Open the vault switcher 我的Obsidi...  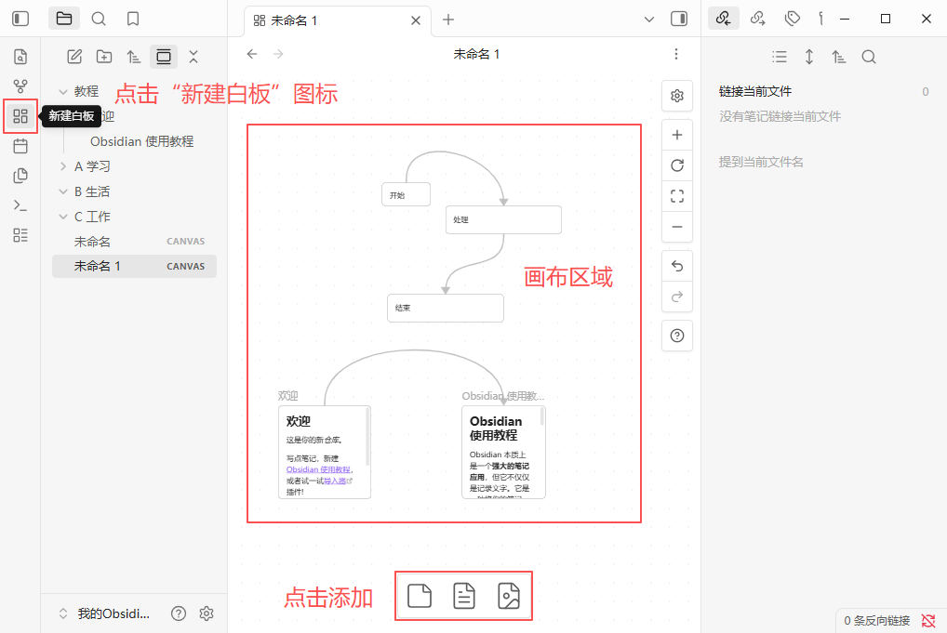[104, 613]
